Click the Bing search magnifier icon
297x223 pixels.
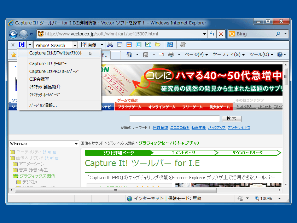point(278,34)
